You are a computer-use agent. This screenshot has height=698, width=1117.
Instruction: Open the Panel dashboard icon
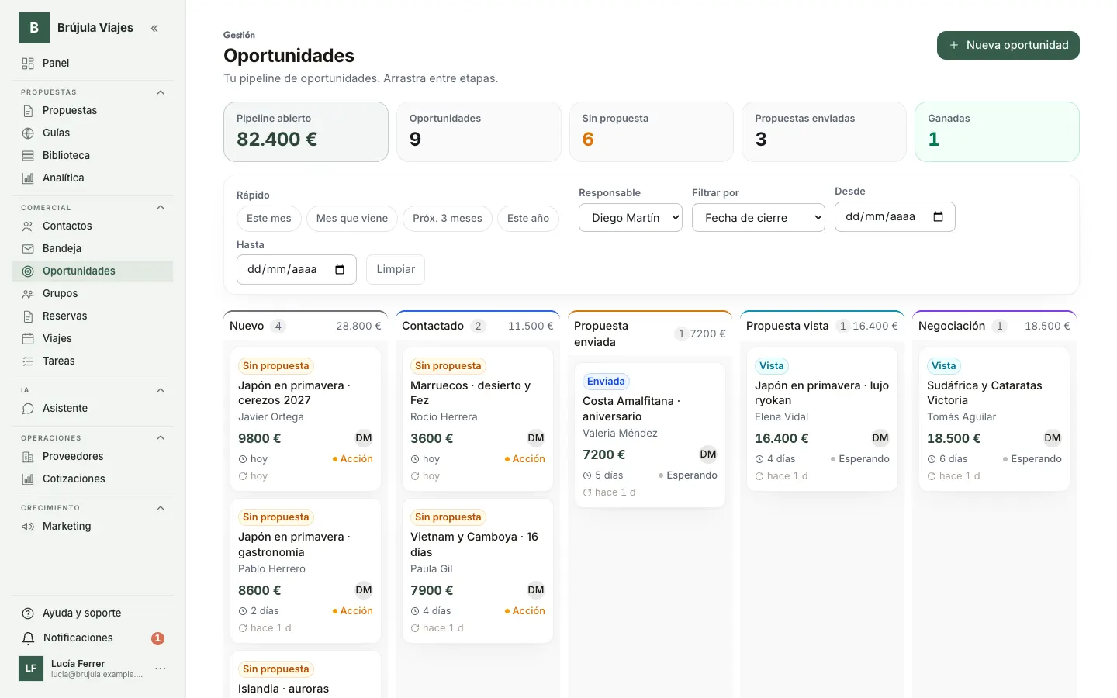point(28,64)
